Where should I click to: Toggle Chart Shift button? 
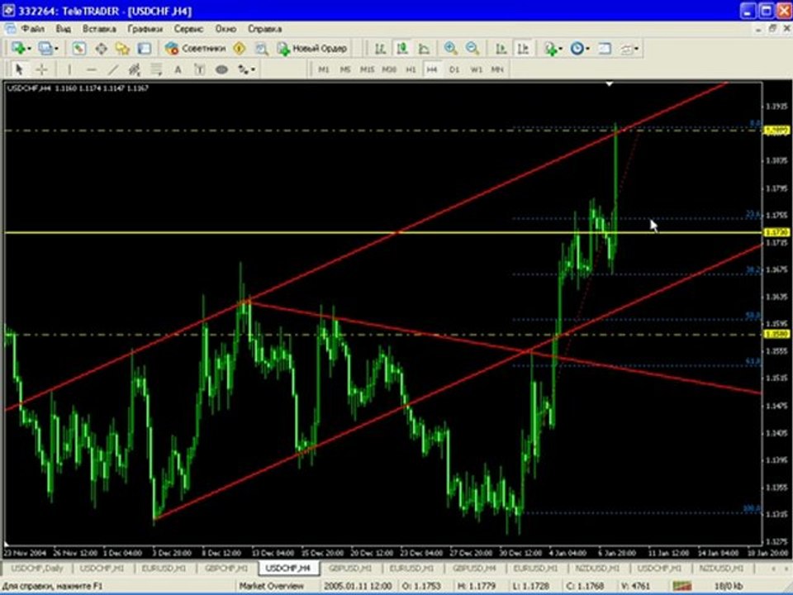523,49
